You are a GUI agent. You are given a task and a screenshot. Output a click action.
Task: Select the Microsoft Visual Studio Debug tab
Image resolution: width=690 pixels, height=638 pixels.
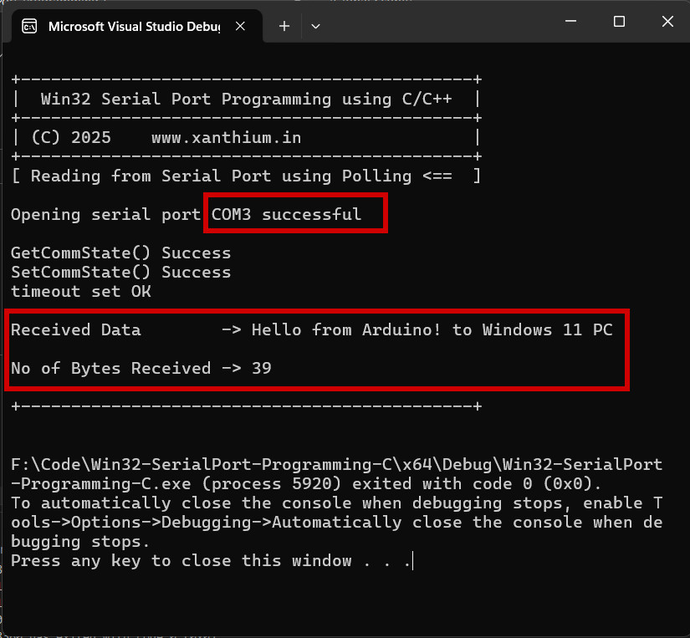click(x=136, y=27)
